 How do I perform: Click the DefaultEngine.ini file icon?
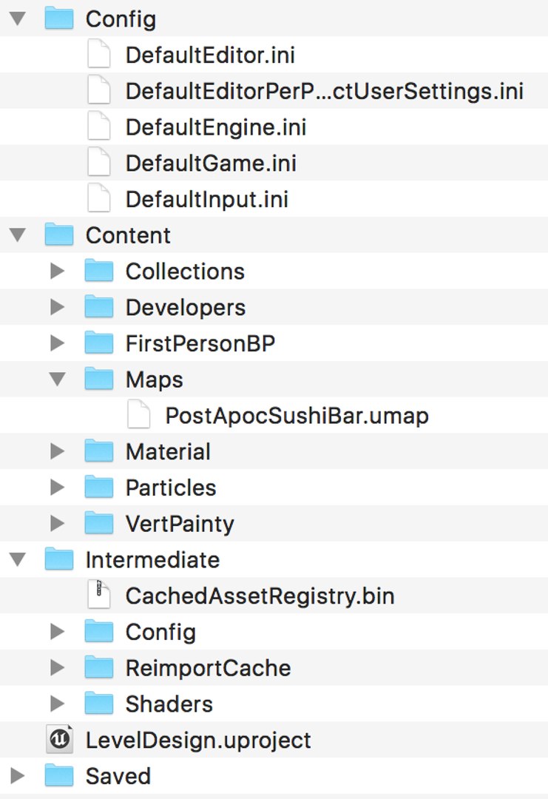coord(99,127)
